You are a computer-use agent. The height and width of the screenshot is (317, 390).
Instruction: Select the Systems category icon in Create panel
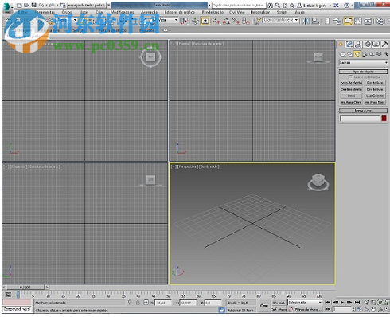pos(387,54)
